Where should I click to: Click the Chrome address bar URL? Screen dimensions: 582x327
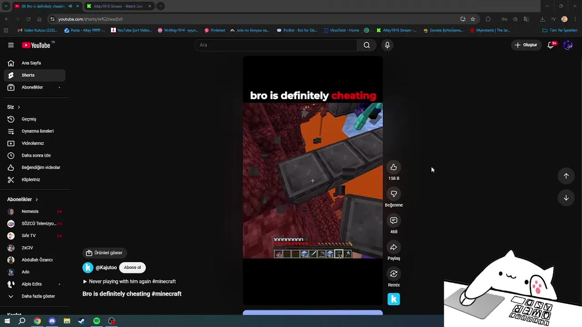click(x=90, y=19)
